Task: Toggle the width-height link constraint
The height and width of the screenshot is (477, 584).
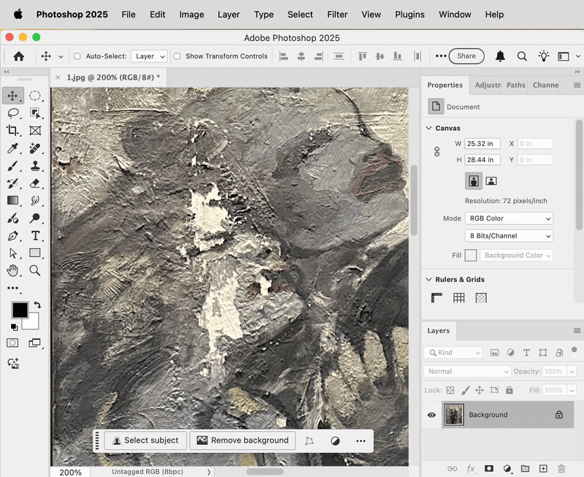Action: point(437,152)
